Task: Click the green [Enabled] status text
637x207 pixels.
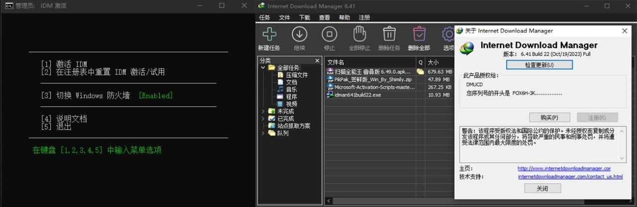Action: click(155, 96)
